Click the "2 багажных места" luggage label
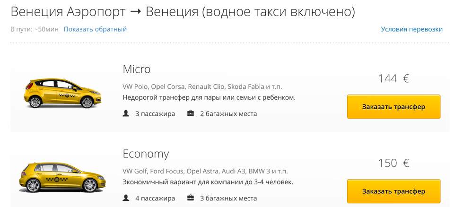454x207 pixels. tap(228, 113)
